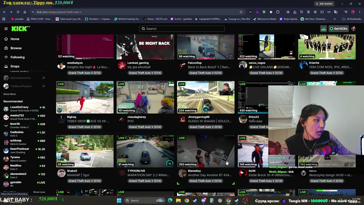This screenshot has height=205, width=364.
Task: Collapse recommended list with Show Less
Action: tap(39, 192)
